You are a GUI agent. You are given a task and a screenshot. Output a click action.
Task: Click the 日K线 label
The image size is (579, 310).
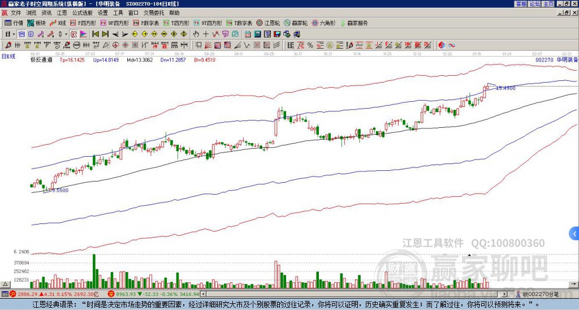[8, 57]
